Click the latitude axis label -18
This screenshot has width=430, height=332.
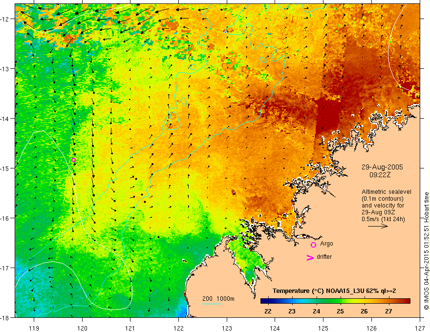coord(6,317)
